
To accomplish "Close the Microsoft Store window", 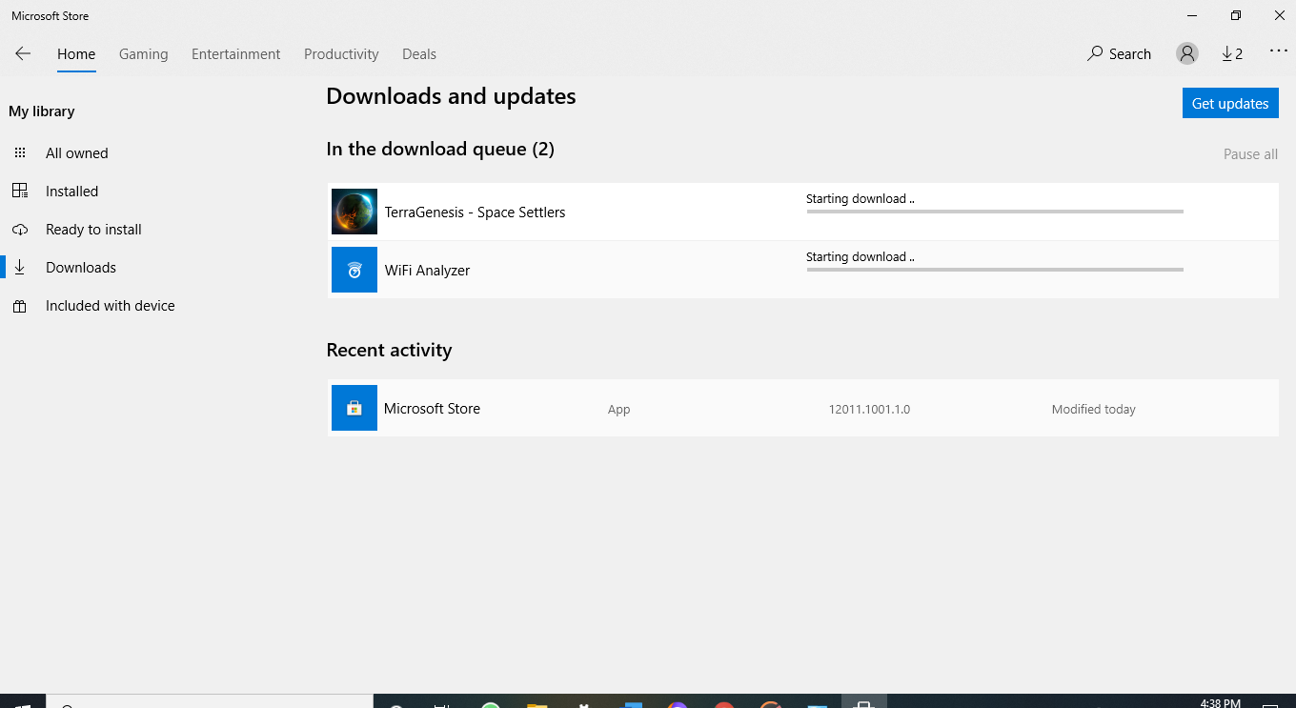I will [x=1280, y=15].
